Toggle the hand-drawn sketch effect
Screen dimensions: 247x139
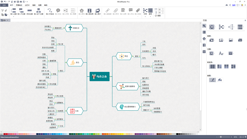(x=212, y=80)
